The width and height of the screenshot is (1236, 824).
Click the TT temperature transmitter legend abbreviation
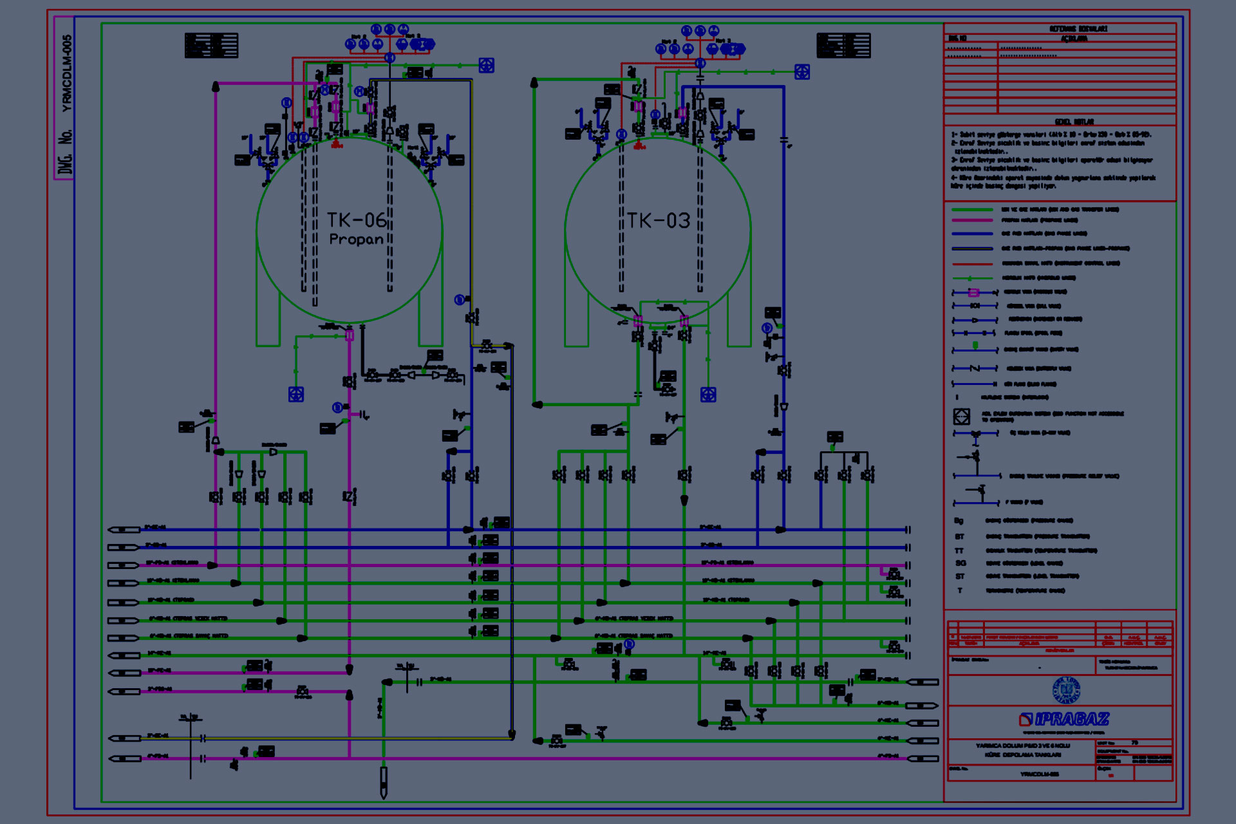[x=959, y=551]
